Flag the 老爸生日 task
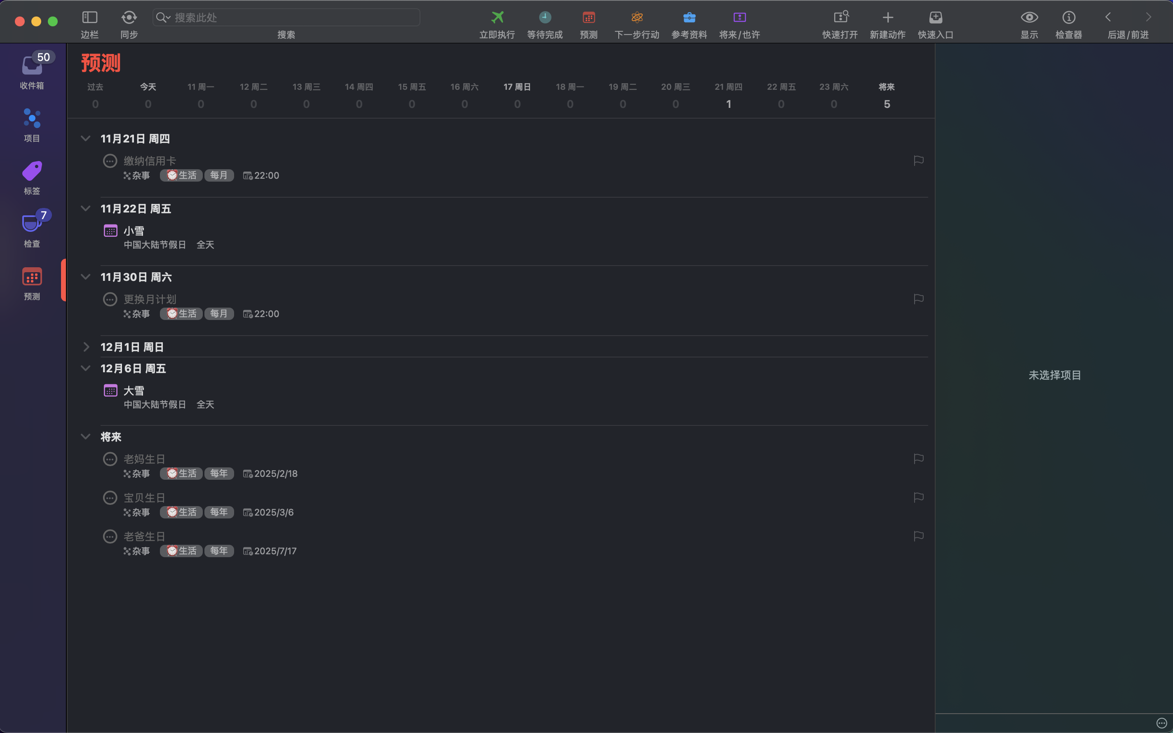Image resolution: width=1173 pixels, height=733 pixels. [918, 536]
